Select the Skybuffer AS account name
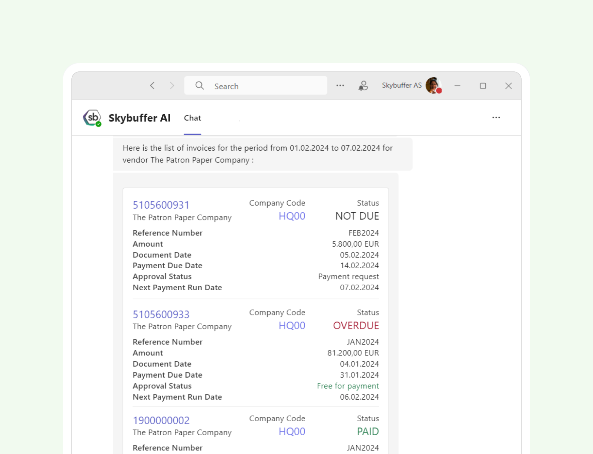 click(402, 85)
